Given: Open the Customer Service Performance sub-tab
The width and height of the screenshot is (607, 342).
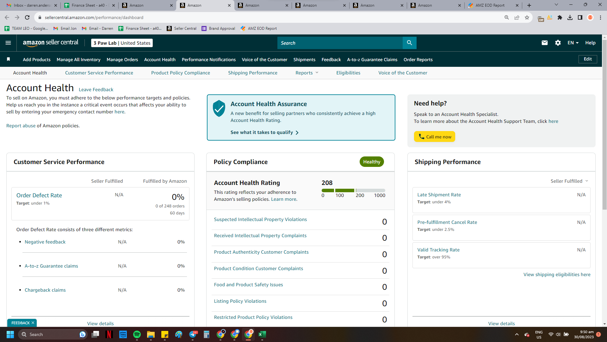Looking at the screenshot, I should click(x=99, y=73).
